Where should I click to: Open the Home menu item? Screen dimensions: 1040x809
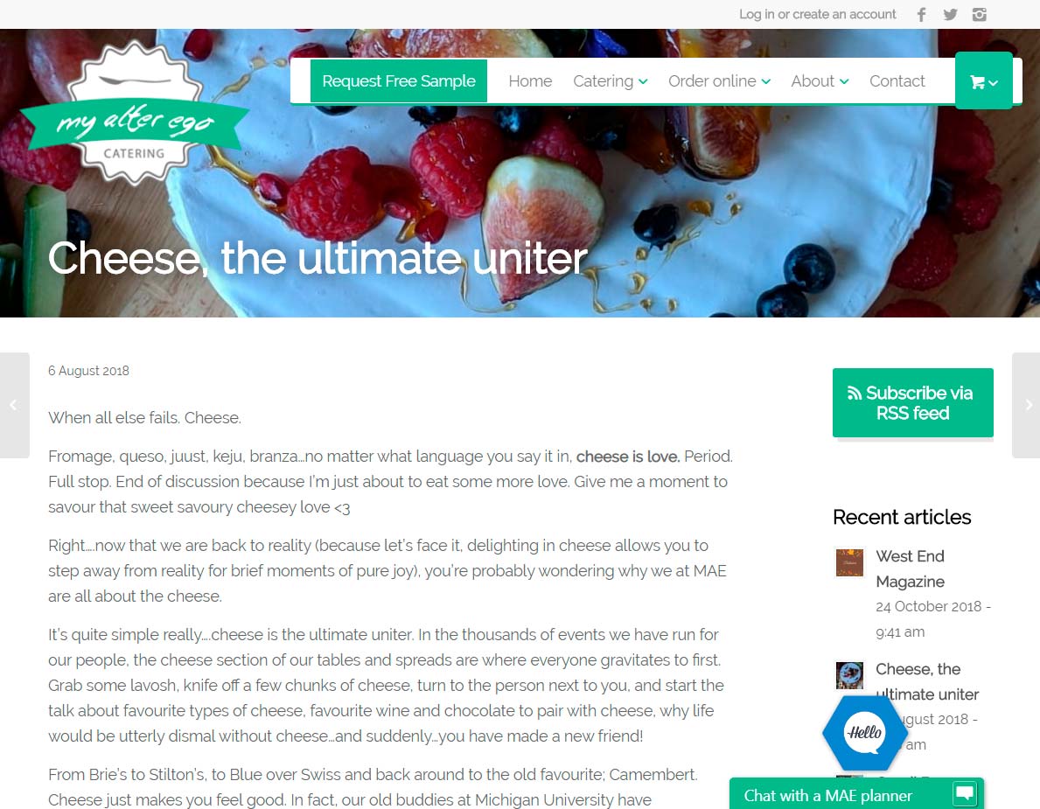(x=530, y=80)
